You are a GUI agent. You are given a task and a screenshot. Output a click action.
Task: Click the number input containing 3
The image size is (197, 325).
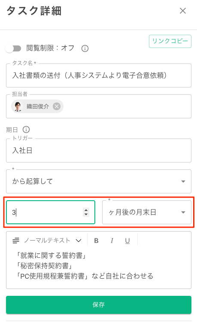pyautogui.click(x=51, y=212)
